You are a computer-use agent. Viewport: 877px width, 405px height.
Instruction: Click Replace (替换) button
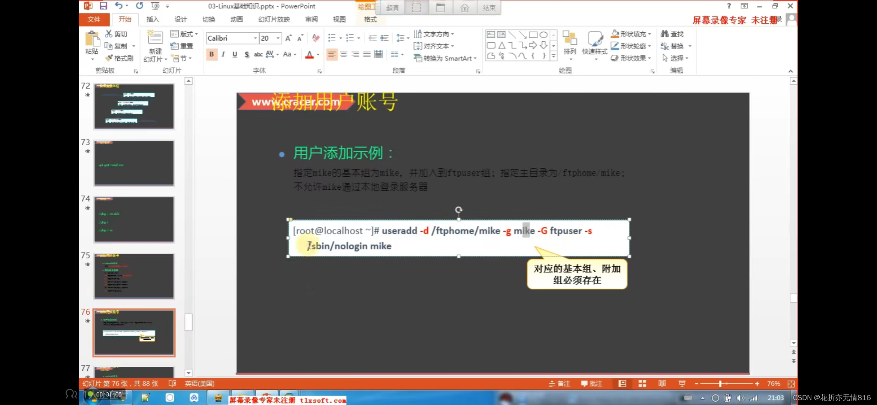click(x=676, y=46)
